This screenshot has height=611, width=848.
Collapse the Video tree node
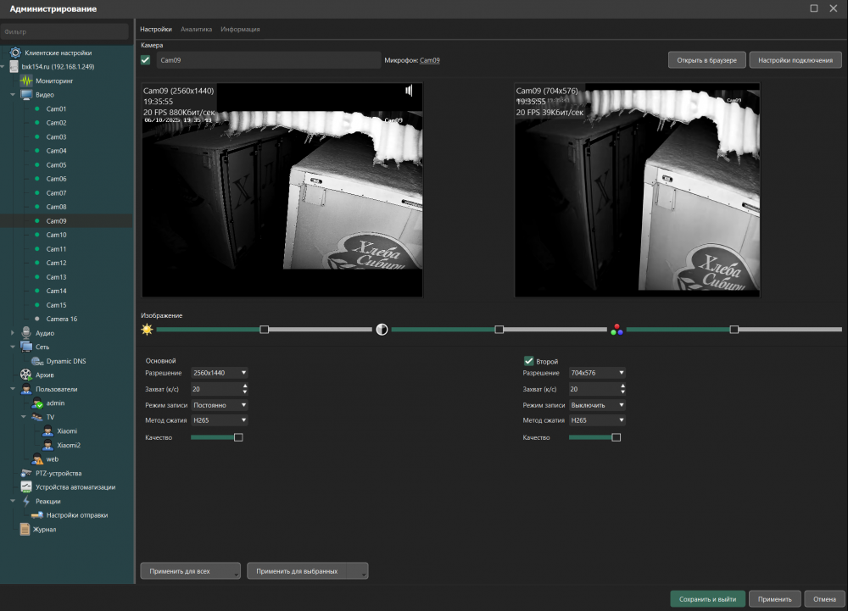click(x=13, y=95)
